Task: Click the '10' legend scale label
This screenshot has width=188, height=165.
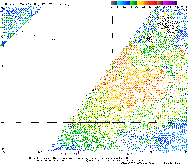Action: 124,7
